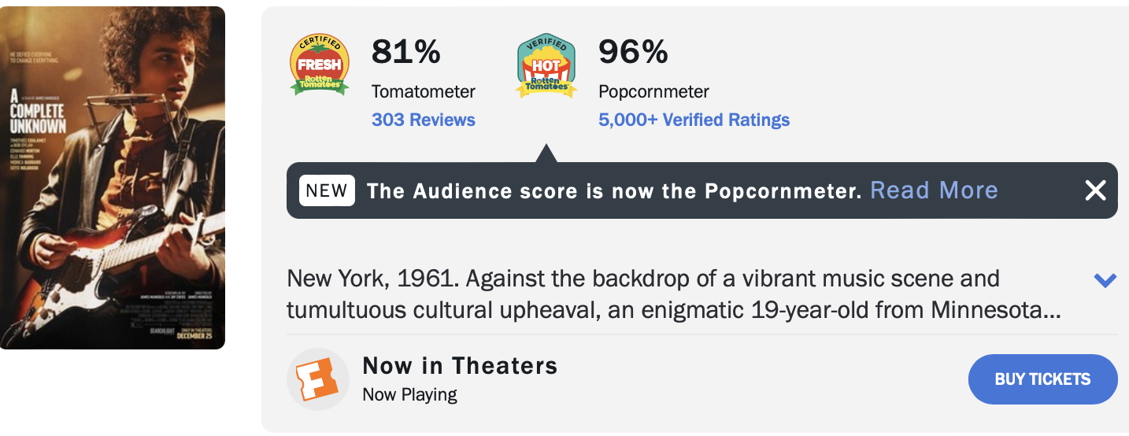Follow the Read More link

click(x=934, y=190)
